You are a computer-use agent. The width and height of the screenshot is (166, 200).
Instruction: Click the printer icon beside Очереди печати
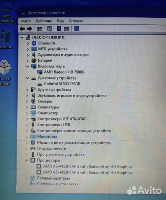tap(33, 149)
